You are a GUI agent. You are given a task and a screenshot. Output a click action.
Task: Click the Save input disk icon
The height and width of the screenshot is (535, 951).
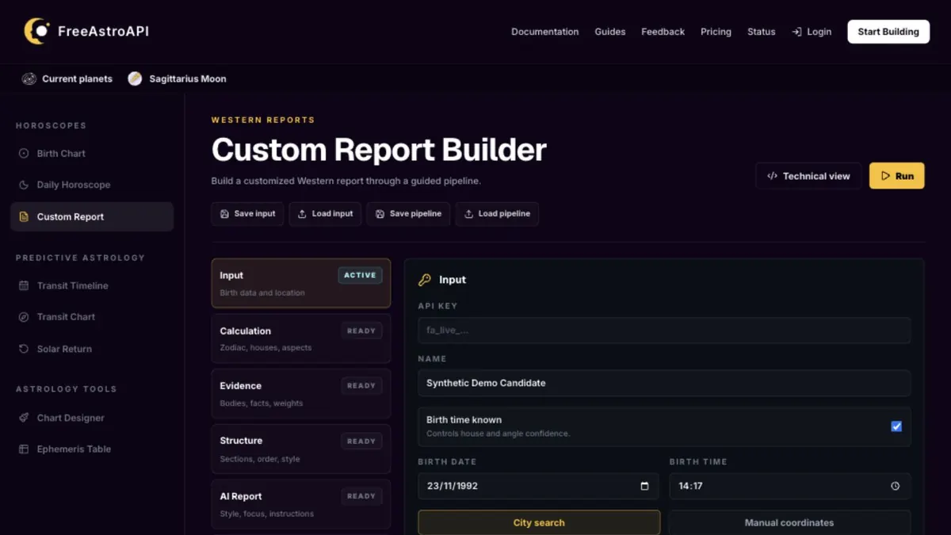(x=225, y=214)
